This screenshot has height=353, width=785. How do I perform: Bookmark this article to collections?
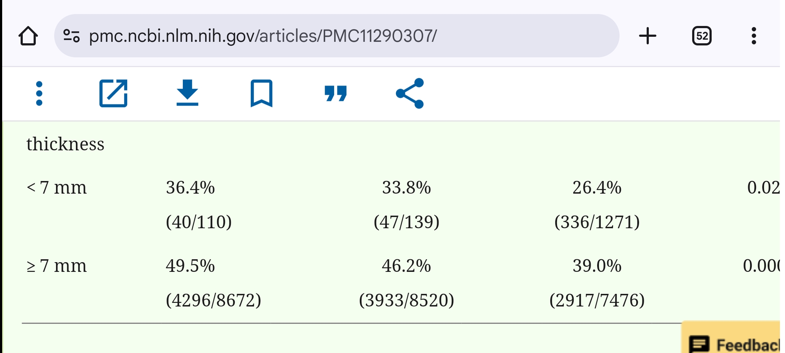(x=261, y=94)
